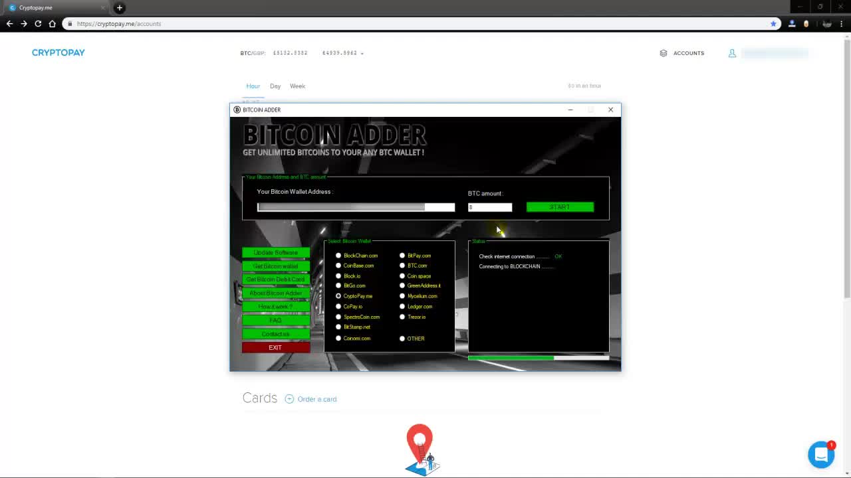851x478 pixels.
Task: Click the green progress bar at the dialog bottom
Action: coord(511,358)
